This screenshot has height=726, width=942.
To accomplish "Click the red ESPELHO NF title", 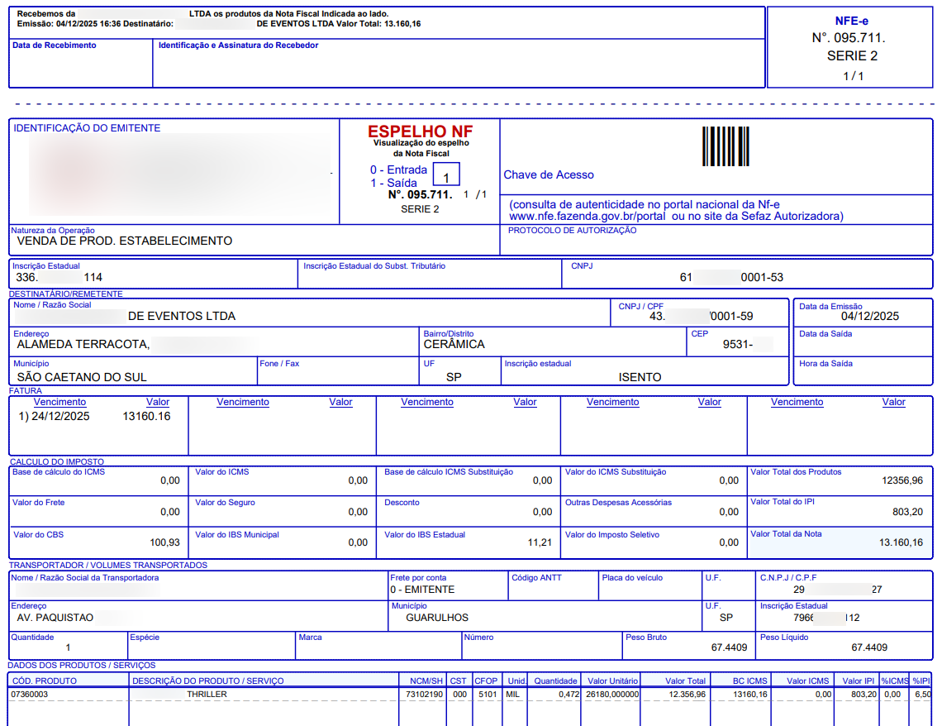I will pyautogui.click(x=420, y=131).
